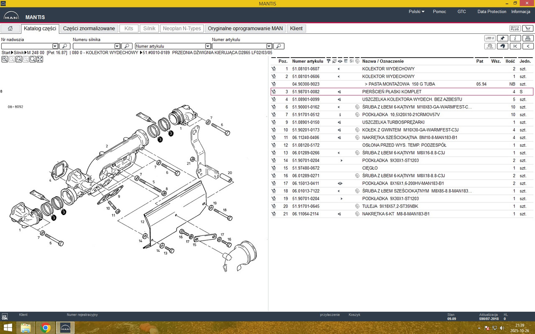Fit diagram to full view

(x=40, y=59)
